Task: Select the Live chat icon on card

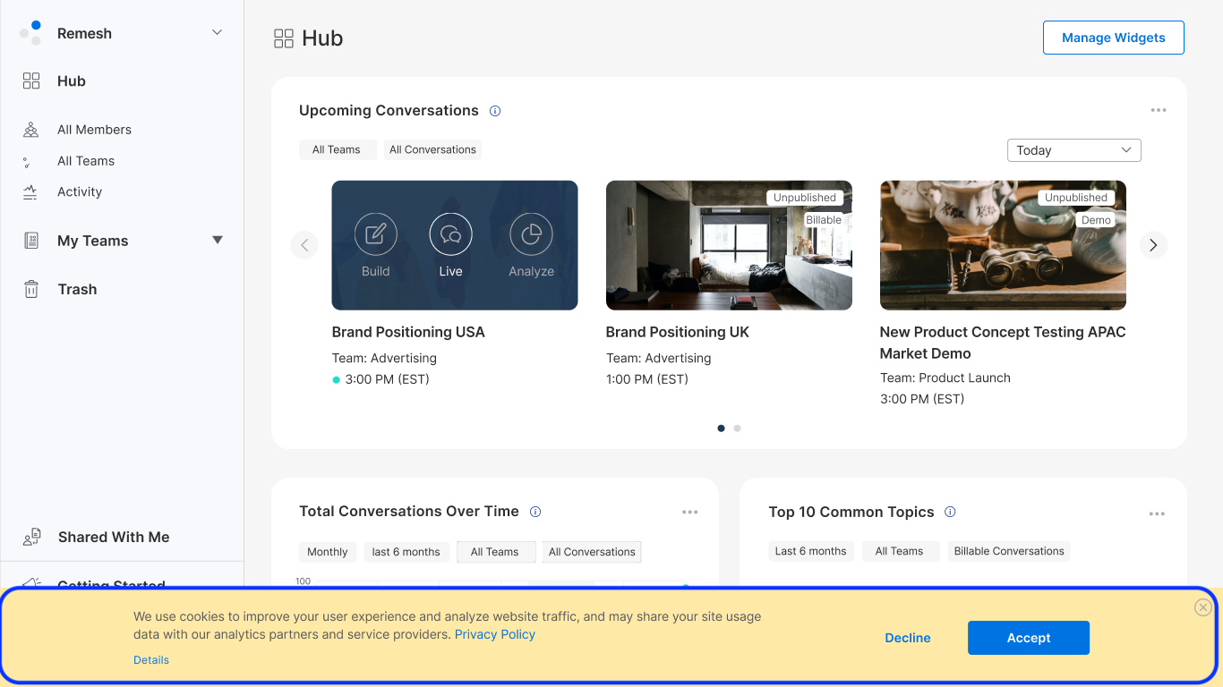Action: click(451, 234)
